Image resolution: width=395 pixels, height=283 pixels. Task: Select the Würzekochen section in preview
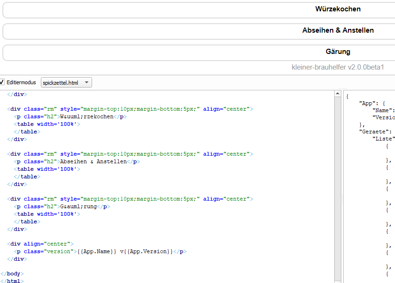pyautogui.click(x=338, y=9)
